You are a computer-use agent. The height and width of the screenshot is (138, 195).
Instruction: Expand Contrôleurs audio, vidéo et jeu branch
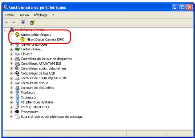click(x=12, y=68)
